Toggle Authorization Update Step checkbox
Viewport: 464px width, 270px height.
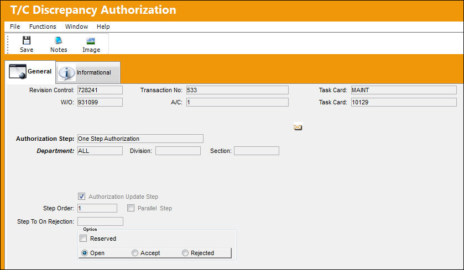pyautogui.click(x=82, y=196)
